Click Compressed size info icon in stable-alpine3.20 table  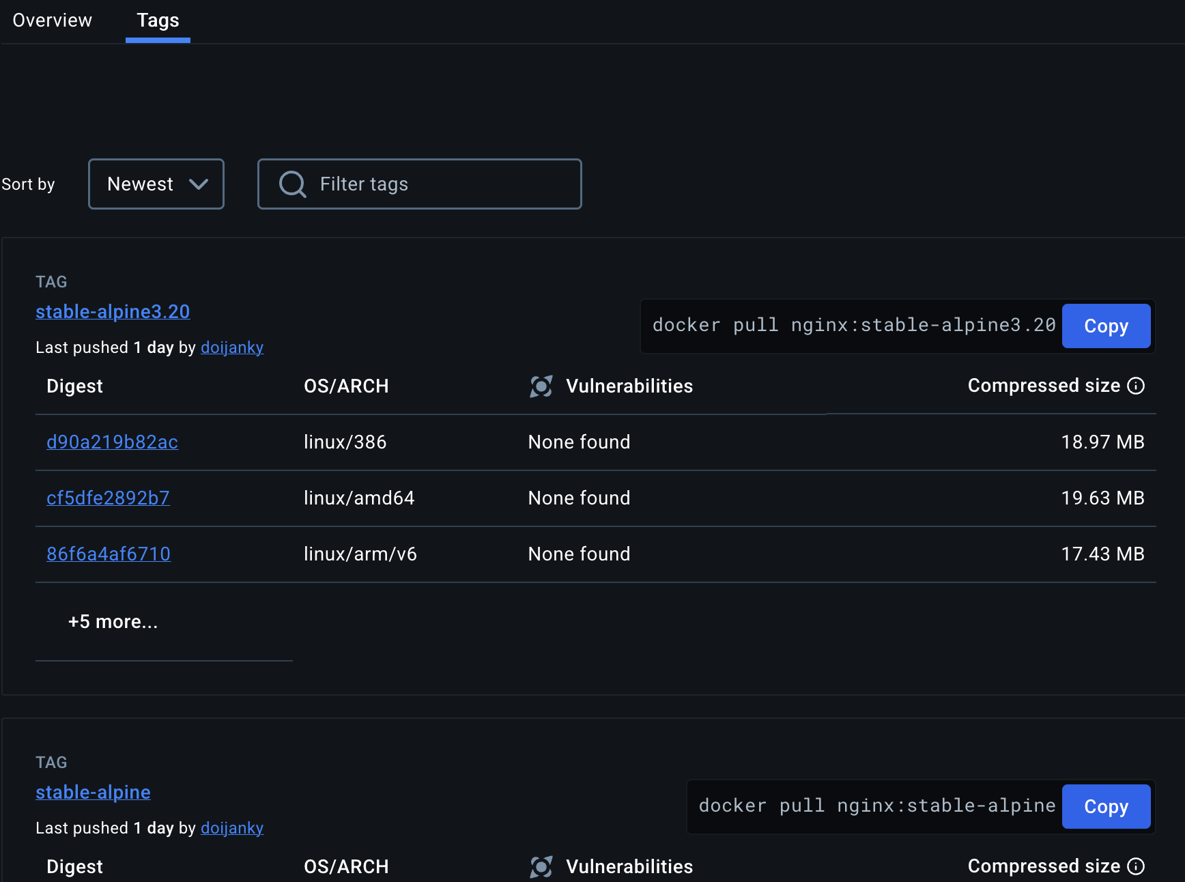1136,386
